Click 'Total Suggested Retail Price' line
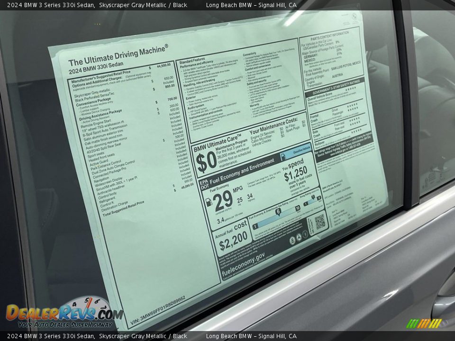 coord(123,209)
